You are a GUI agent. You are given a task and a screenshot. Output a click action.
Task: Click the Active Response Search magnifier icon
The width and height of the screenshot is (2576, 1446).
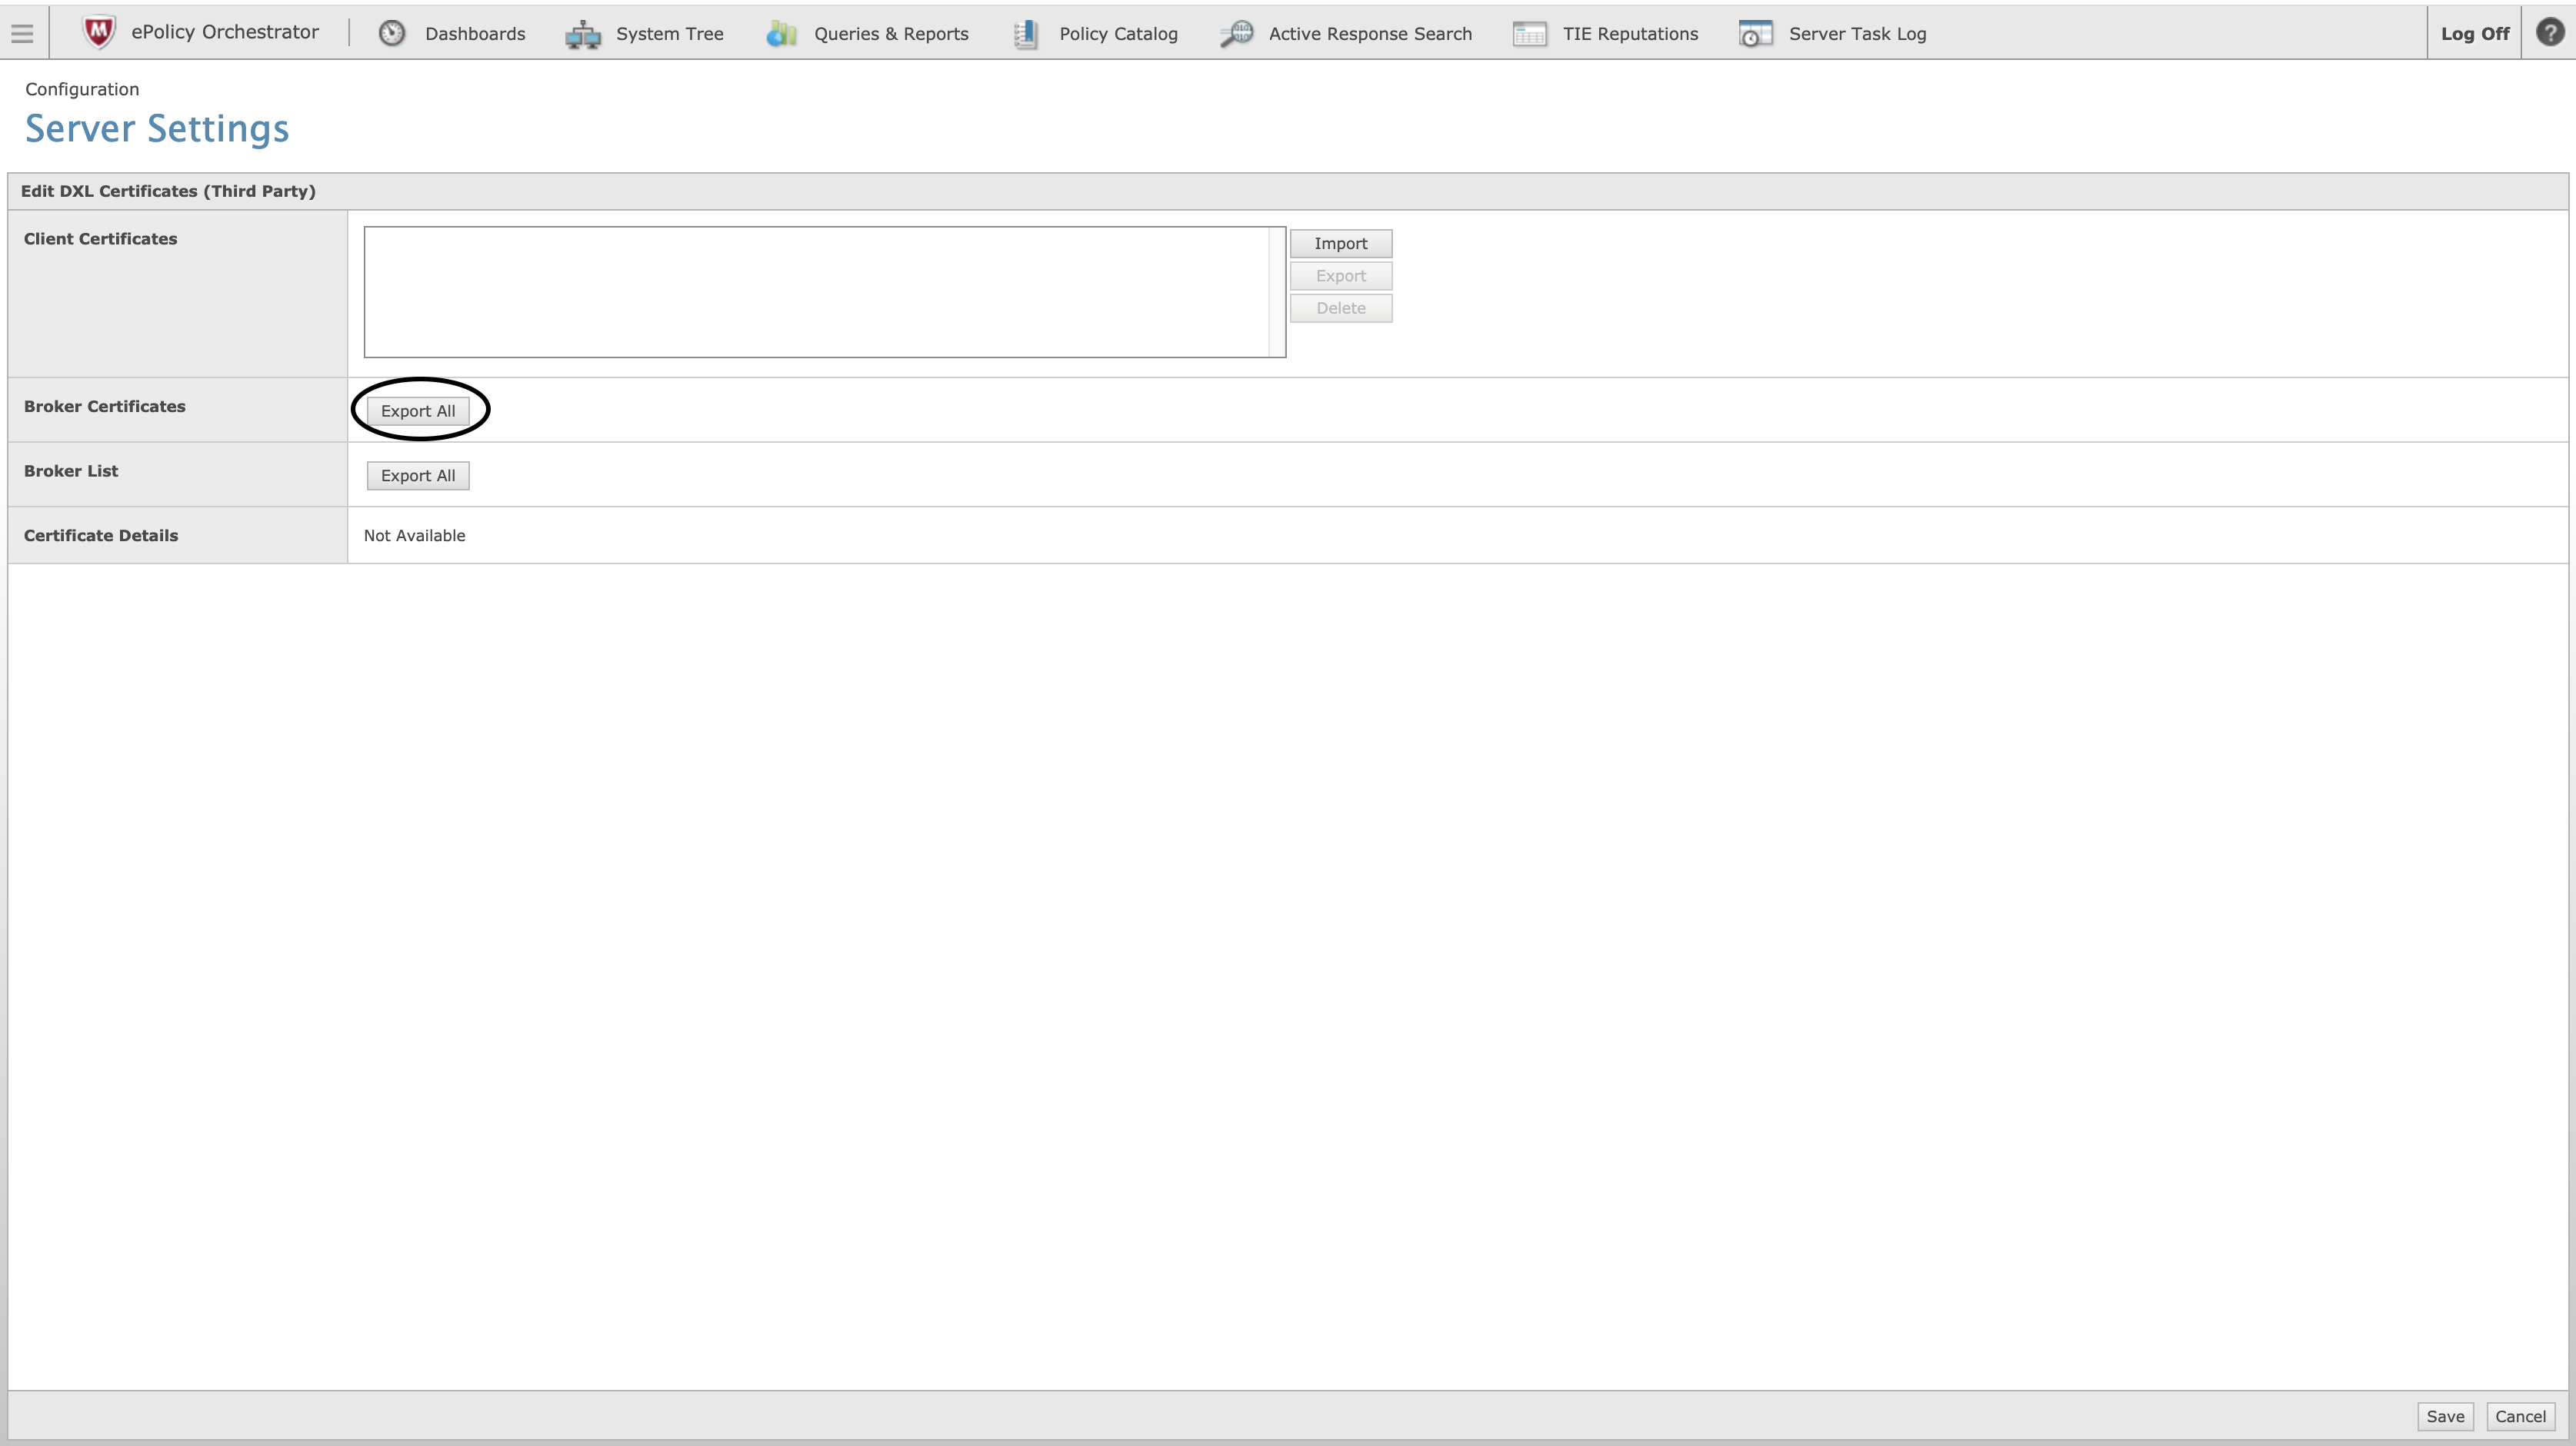tap(1236, 33)
